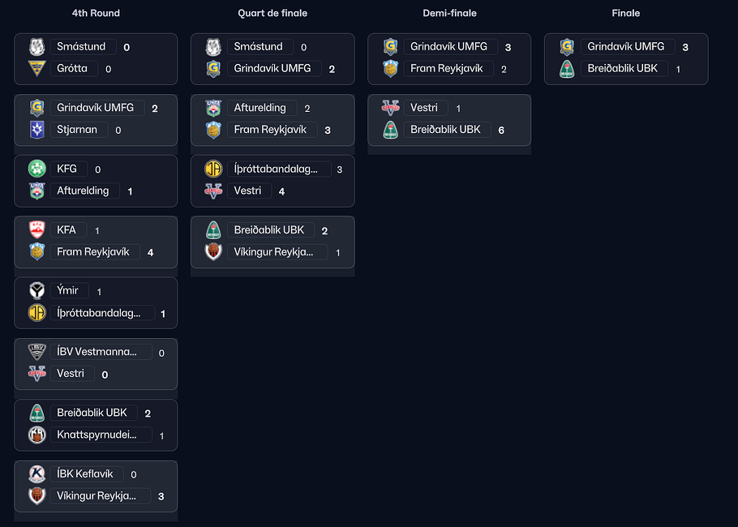Image resolution: width=738 pixels, height=527 pixels.
Task: Click Stjarnan star crest icon
Action: tap(36, 130)
